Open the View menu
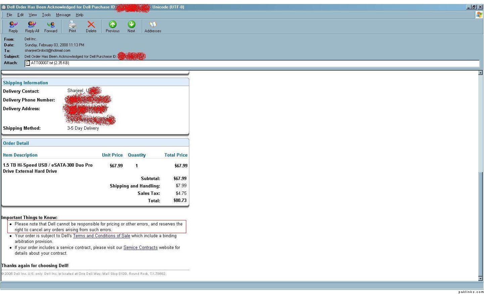This screenshot has width=484, height=294. click(33, 15)
